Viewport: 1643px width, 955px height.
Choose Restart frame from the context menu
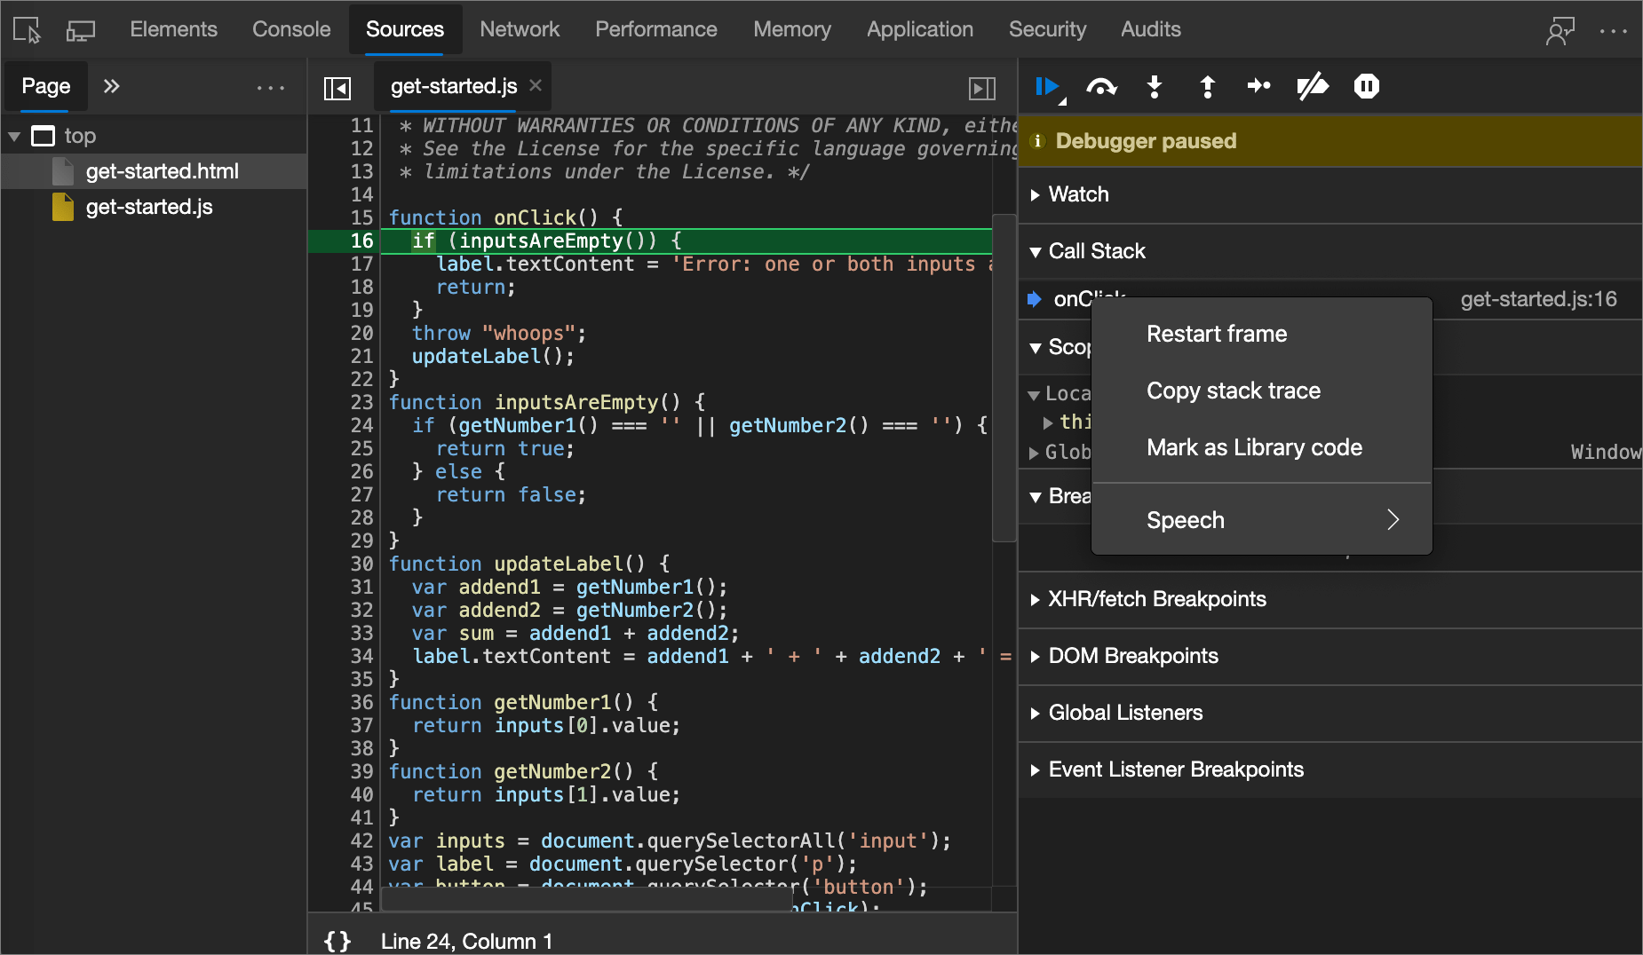click(1217, 334)
